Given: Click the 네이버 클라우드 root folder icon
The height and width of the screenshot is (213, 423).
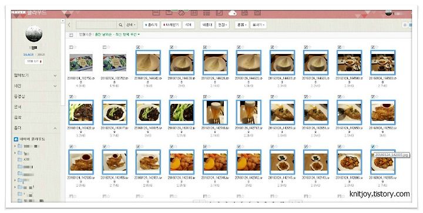Looking at the screenshot, I should 16,139.
